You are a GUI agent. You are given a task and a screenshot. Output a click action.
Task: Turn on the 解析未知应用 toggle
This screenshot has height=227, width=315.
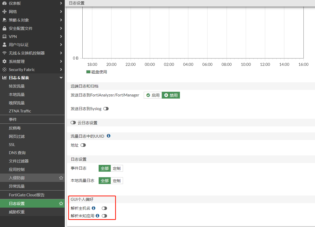[x=104, y=216]
